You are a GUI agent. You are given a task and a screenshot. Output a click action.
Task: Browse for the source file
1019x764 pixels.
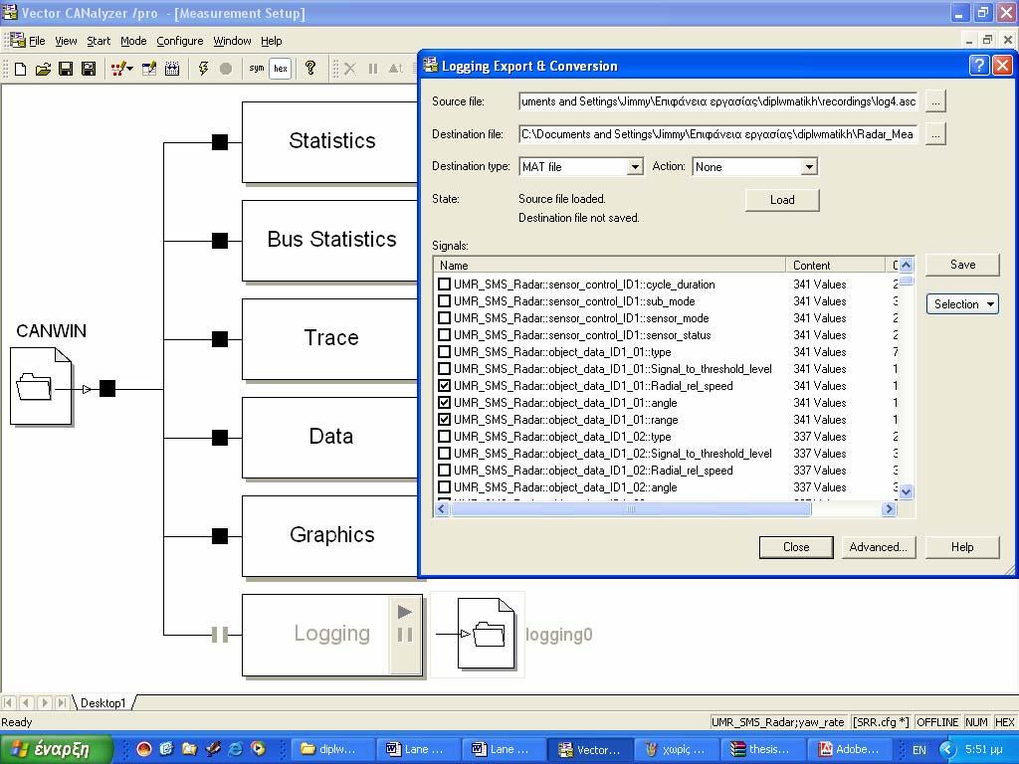point(935,101)
